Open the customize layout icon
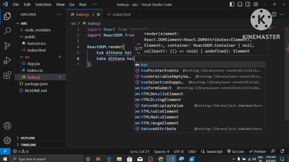Viewport: 289px width, 162px height. tap(256, 4)
